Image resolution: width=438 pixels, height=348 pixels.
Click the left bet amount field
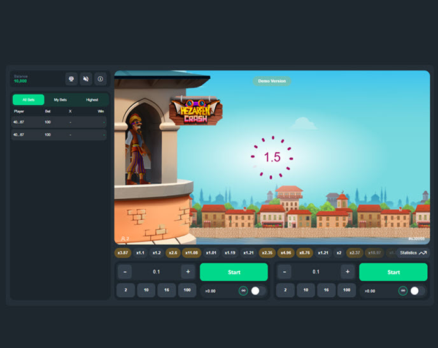click(x=156, y=272)
